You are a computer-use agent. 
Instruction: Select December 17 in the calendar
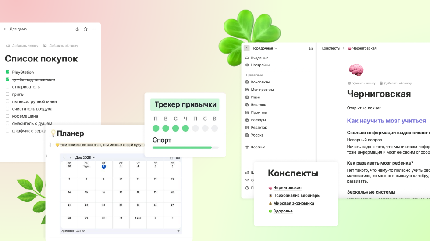point(121,192)
